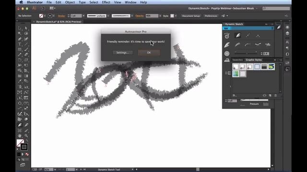
Task: Select the Pencil tool
Action: click(20, 55)
